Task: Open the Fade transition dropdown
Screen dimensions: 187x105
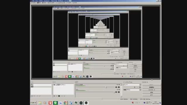Action: click(132, 85)
